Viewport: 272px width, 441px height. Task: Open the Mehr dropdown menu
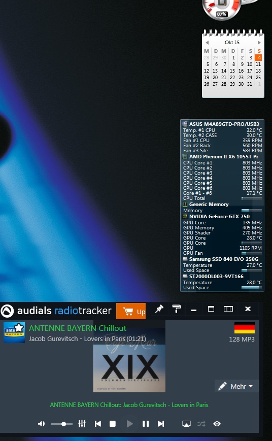[x=236, y=386]
